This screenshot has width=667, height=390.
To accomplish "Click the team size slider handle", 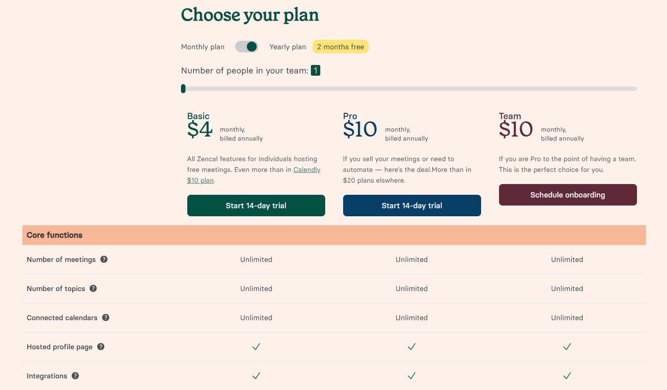I will pyautogui.click(x=183, y=89).
